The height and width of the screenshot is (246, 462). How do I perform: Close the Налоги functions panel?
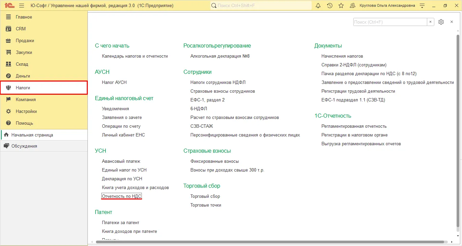click(x=452, y=22)
